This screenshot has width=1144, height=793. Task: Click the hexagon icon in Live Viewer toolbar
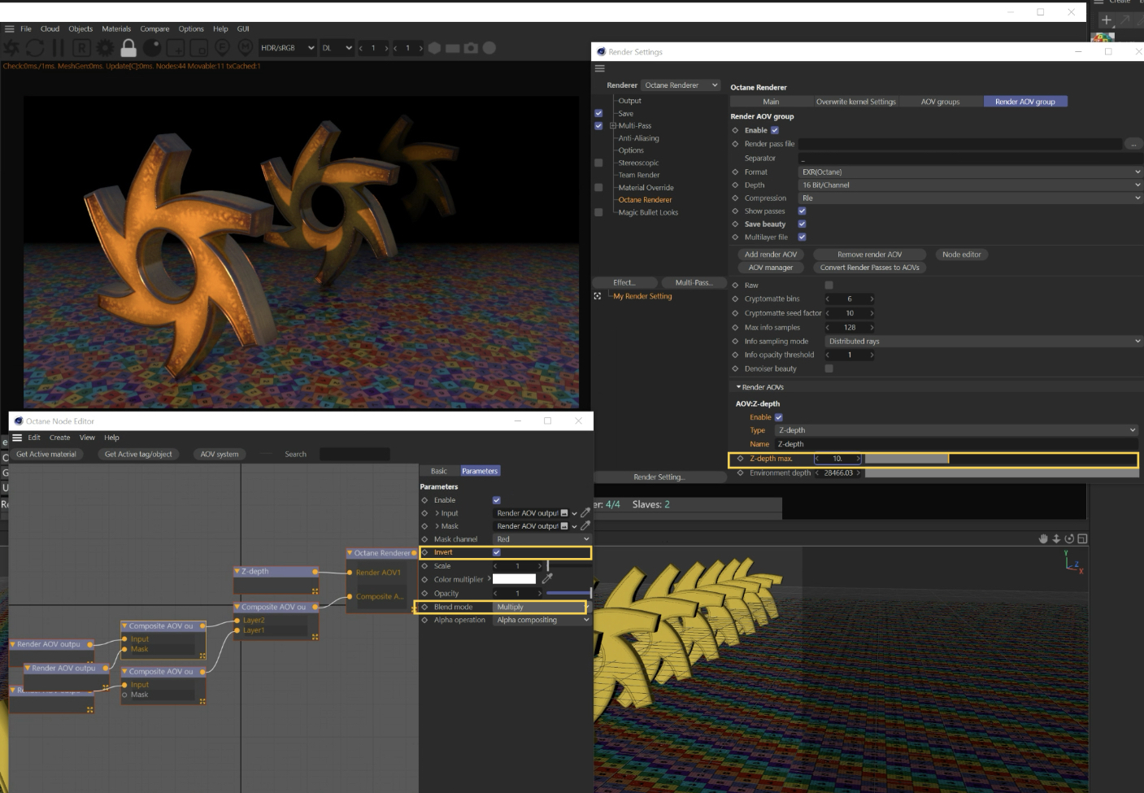point(434,48)
